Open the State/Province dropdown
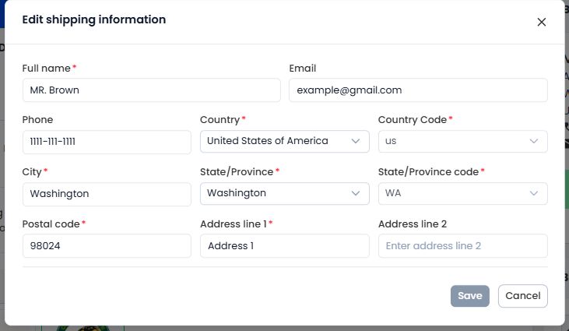 tap(285, 193)
